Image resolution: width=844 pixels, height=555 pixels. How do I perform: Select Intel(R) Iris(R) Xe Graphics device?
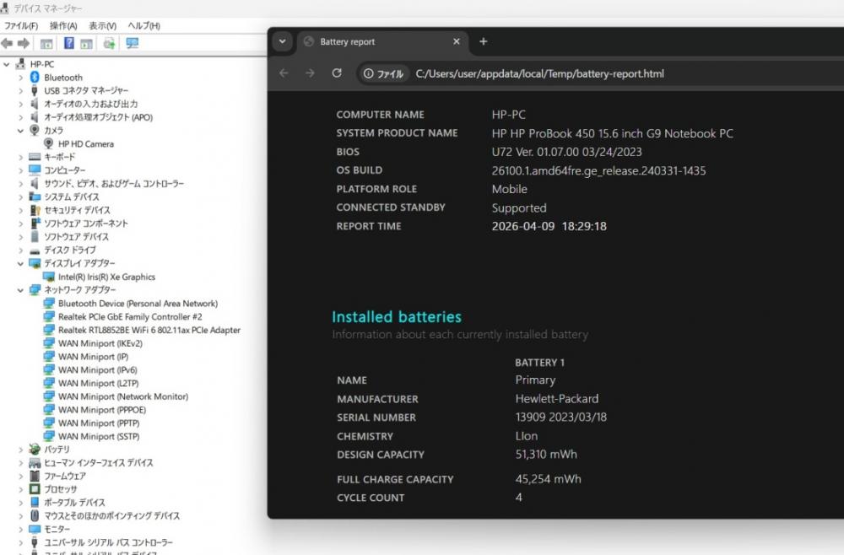click(x=106, y=277)
